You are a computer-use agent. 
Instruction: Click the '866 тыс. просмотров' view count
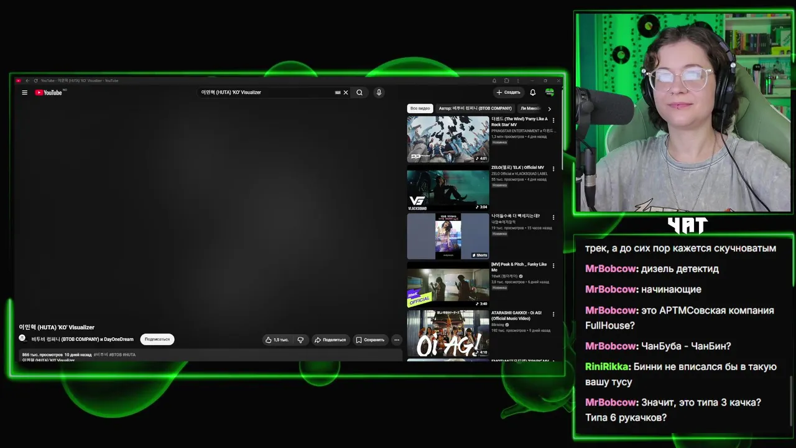(x=42, y=355)
